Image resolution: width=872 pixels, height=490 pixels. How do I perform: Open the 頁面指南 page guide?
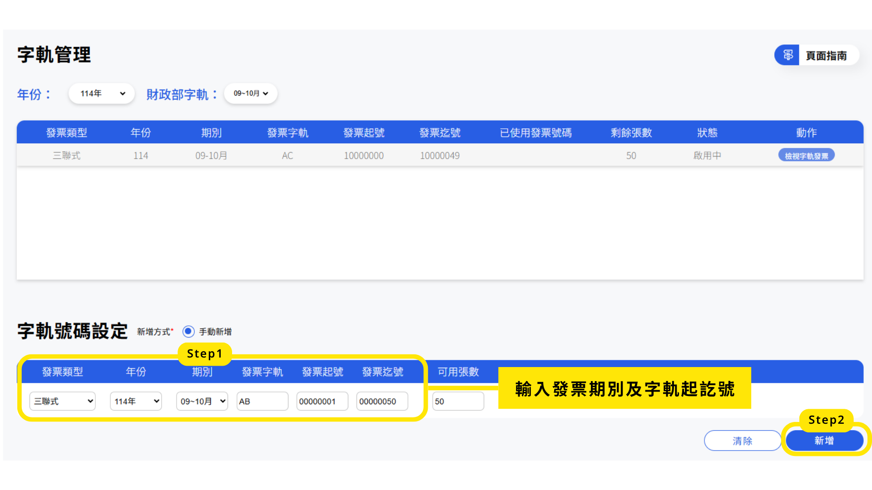[826, 56]
